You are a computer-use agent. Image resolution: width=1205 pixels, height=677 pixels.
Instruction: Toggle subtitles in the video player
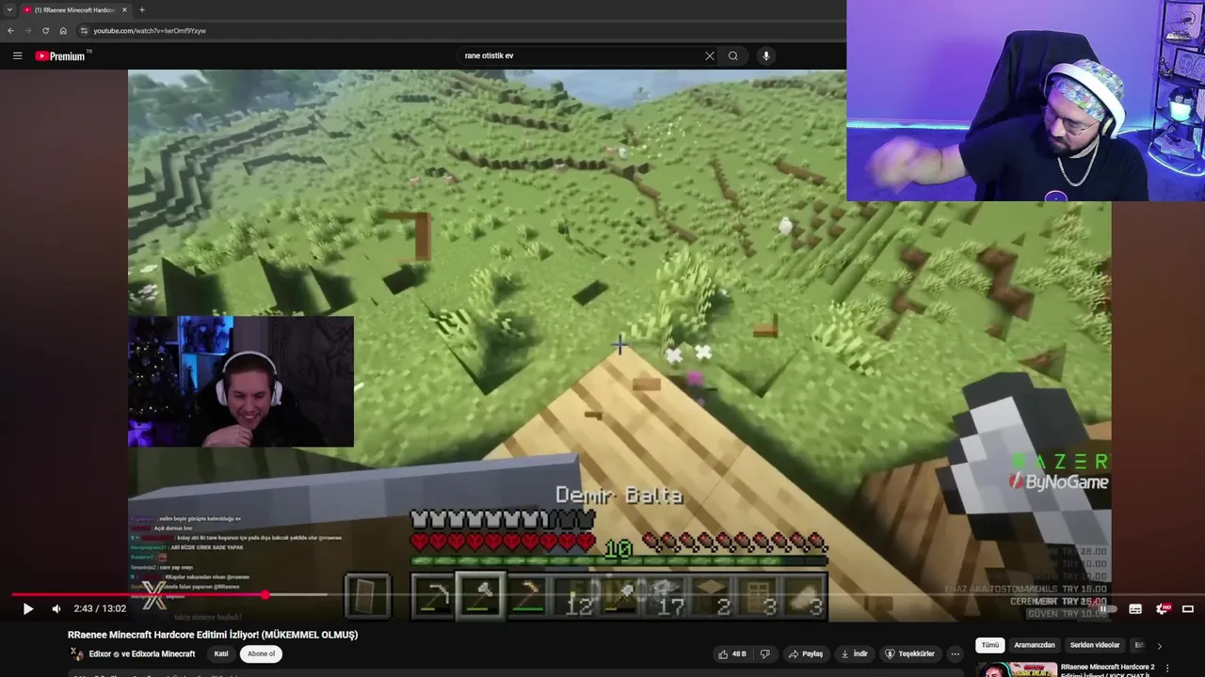click(x=1135, y=609)
